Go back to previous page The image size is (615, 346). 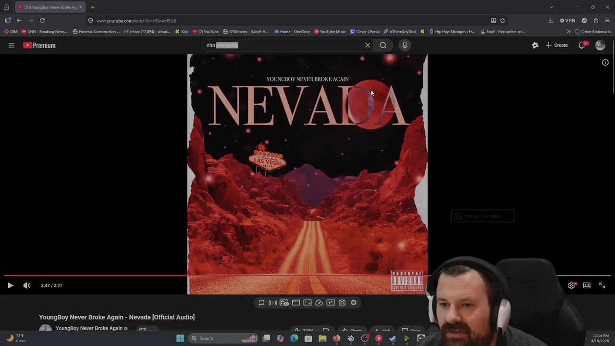[19, 21]
